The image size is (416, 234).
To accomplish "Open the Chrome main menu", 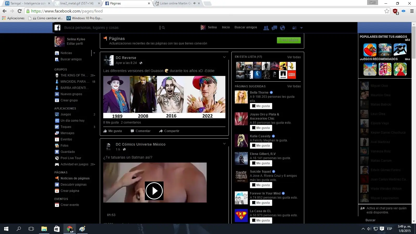I will click(412, 11).
